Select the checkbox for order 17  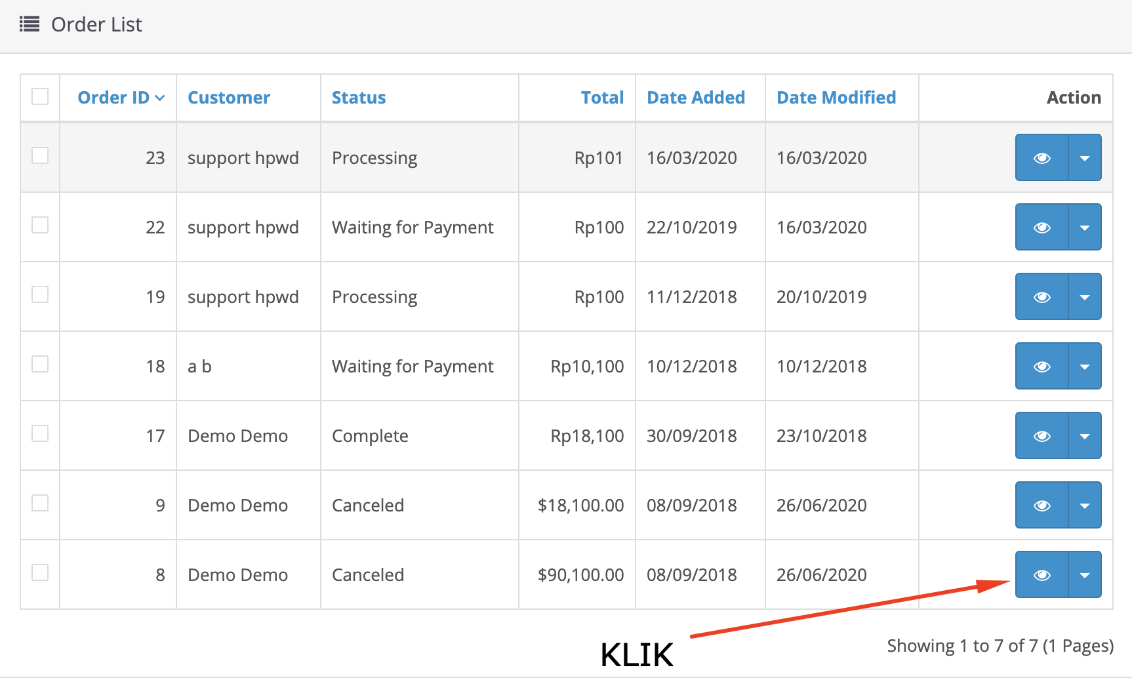[x=40, y=433]
